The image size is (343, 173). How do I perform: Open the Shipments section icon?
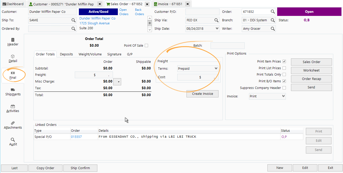coord(13,92)
